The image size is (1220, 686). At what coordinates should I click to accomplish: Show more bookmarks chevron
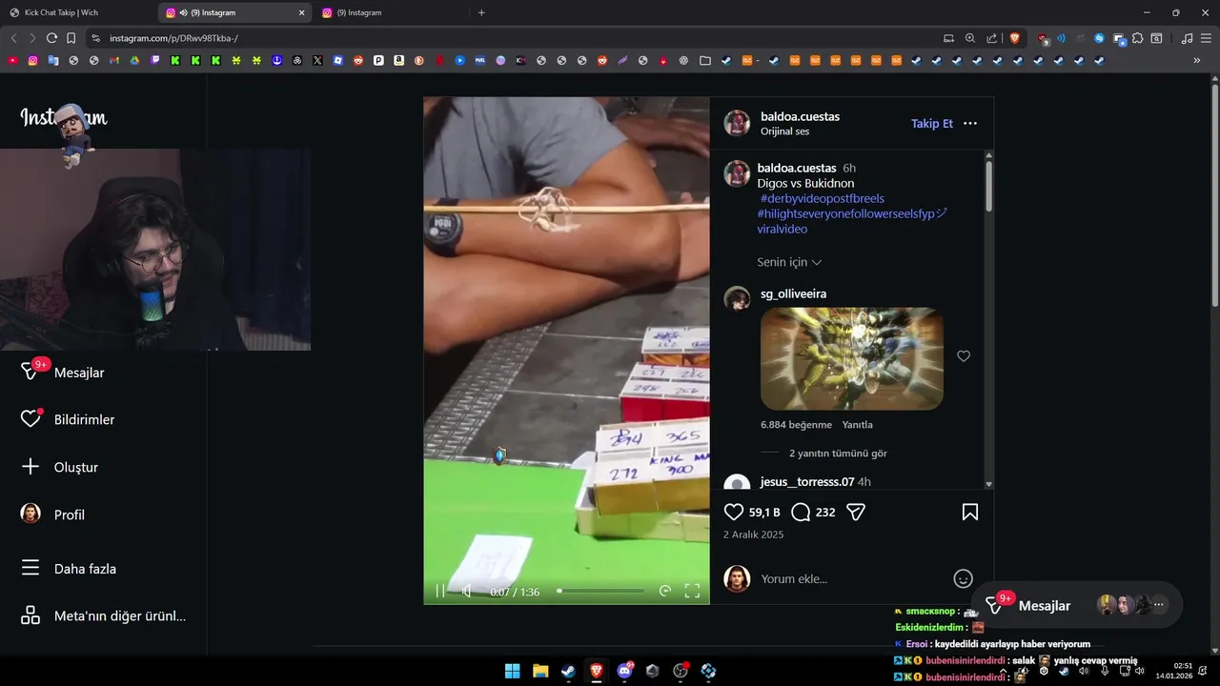pyautogui.click(x=1197, y=60)
